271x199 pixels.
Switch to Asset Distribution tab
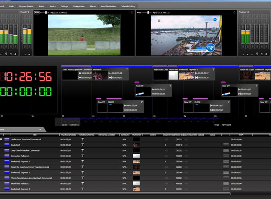(x=108, y=6)
